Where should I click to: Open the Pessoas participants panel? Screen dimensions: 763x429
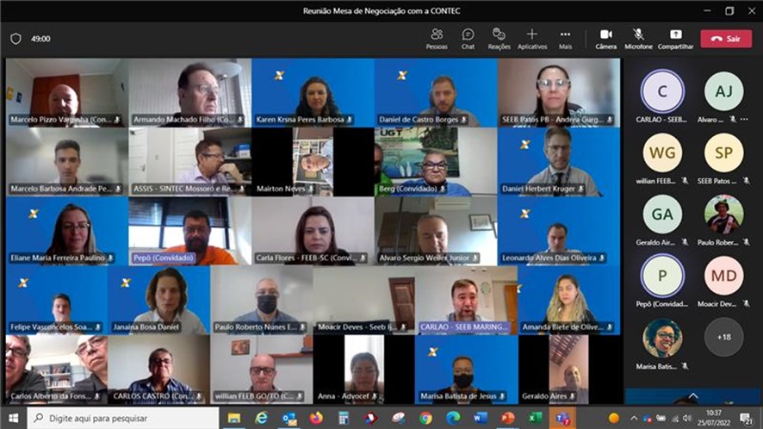tap(437, 39)
